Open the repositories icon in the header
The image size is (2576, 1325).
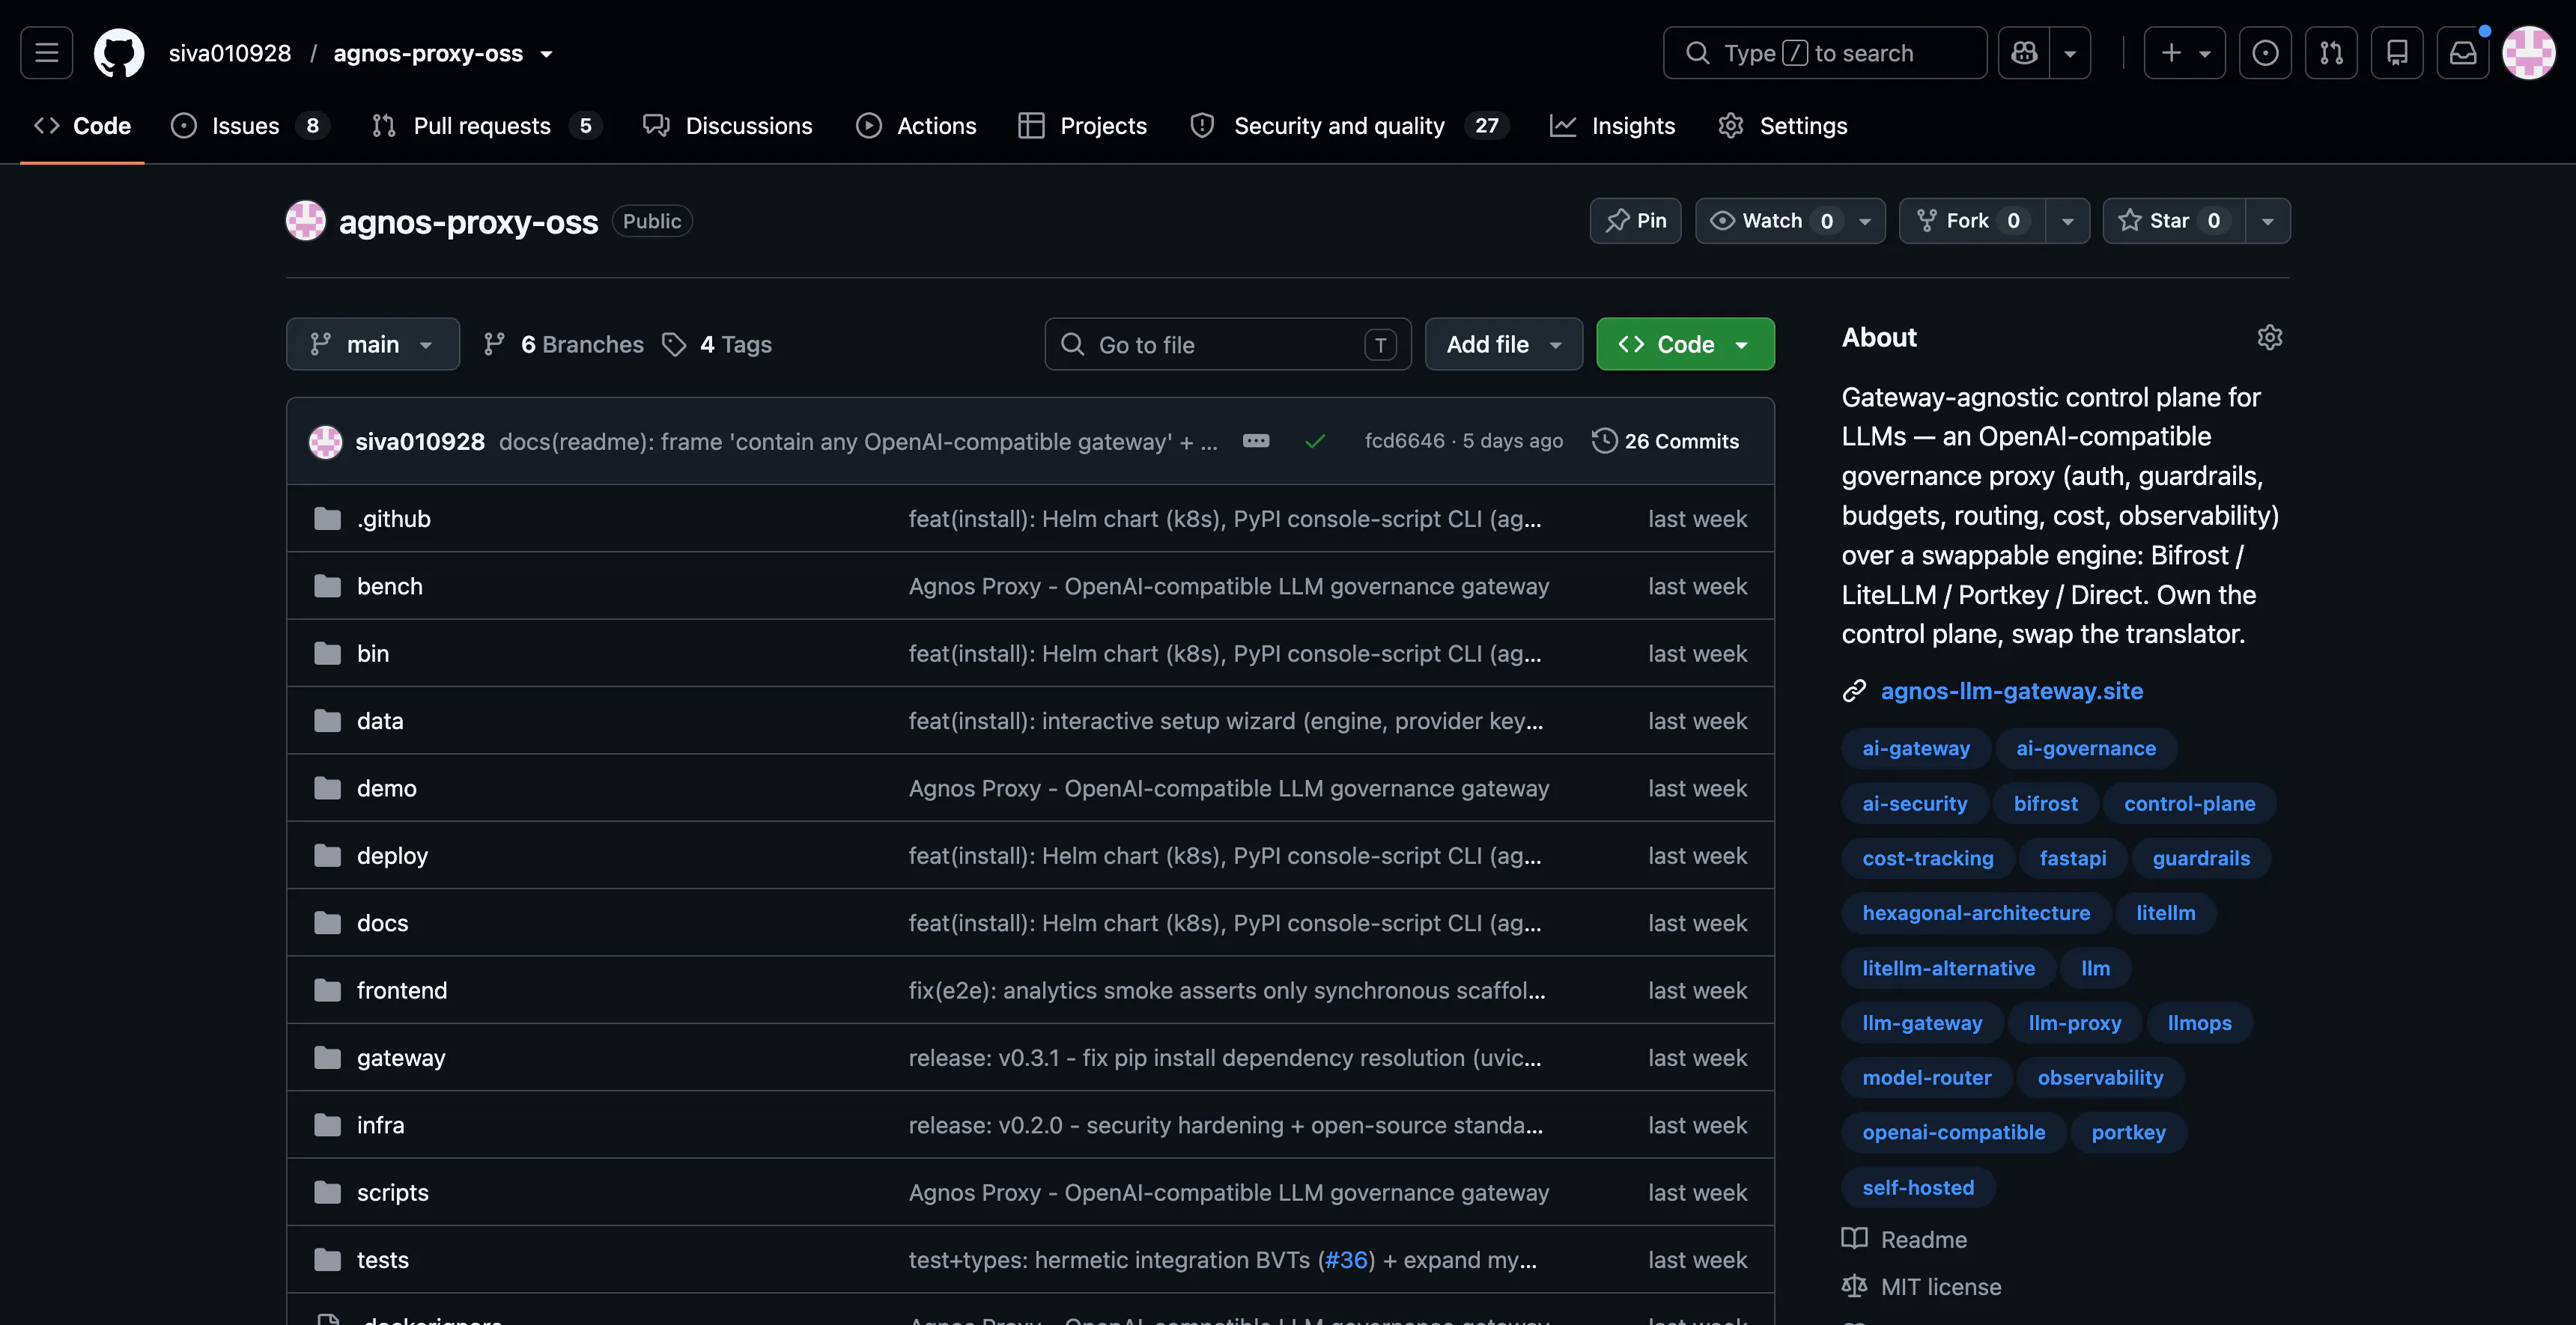tap(2397, 53)
